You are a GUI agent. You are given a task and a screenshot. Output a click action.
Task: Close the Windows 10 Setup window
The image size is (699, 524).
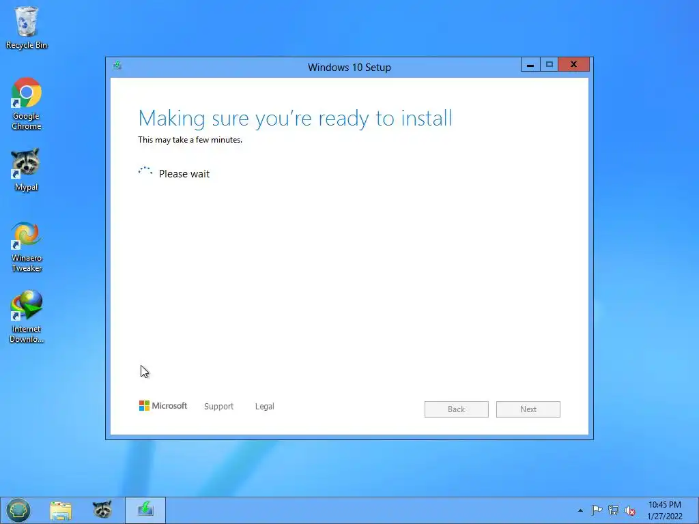[573, 65]
